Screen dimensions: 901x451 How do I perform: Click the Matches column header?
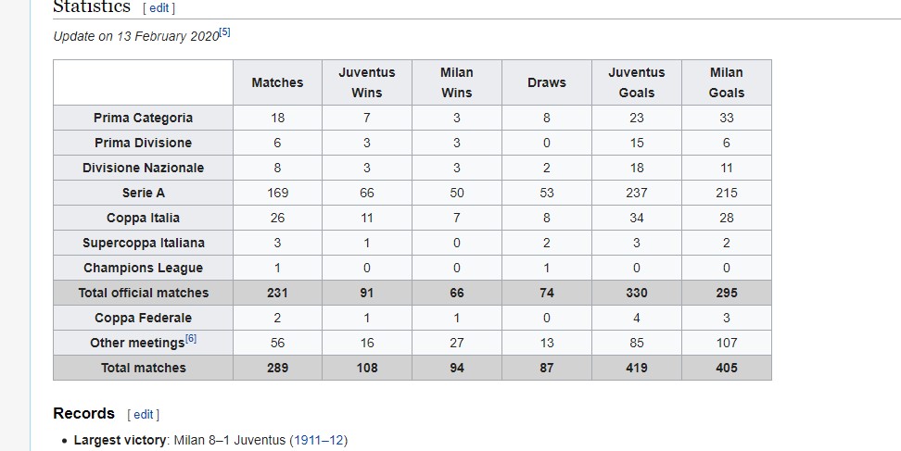[277, 82]
